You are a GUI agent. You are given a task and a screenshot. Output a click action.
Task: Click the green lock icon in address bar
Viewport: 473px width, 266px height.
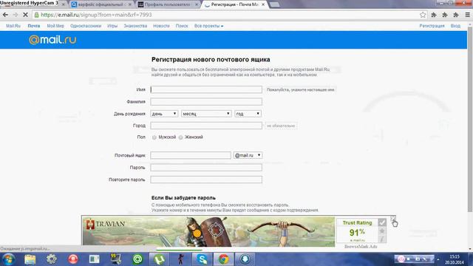click(36, 15)
